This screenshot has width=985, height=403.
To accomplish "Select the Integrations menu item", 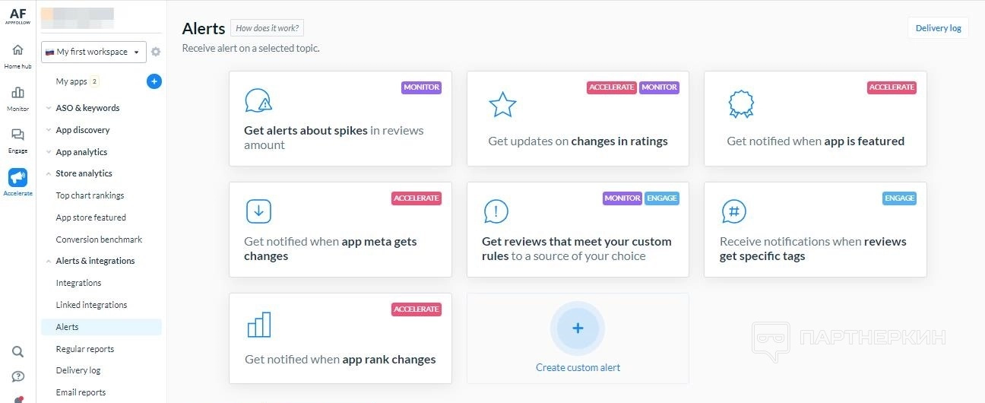I will [x=78, y=283].
